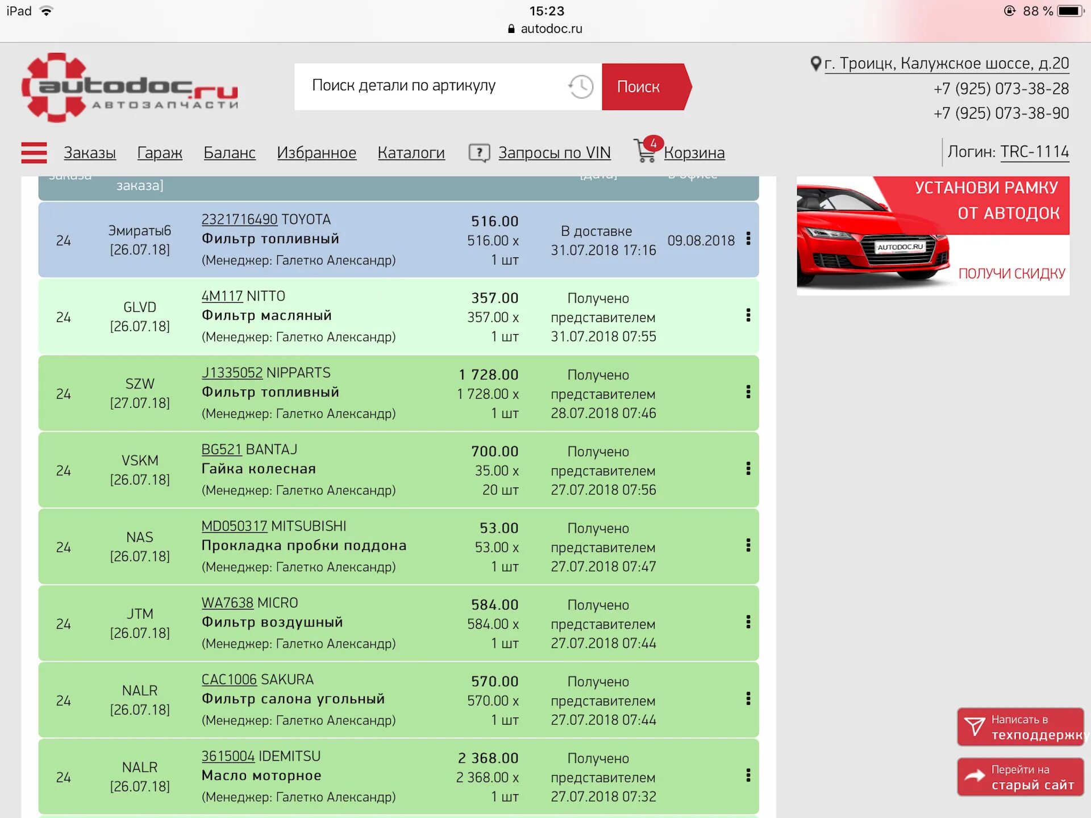Click the browser address autodoc.ru

tap(551, 28)
